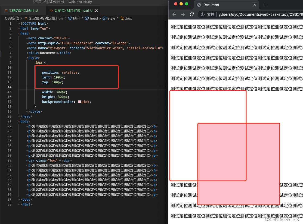Click the globe favicon on Document tab
Viewport: 303px width, 224px height.
click(x=199, y=5)
